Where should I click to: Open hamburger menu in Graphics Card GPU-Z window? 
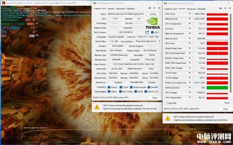coord(159,8)
